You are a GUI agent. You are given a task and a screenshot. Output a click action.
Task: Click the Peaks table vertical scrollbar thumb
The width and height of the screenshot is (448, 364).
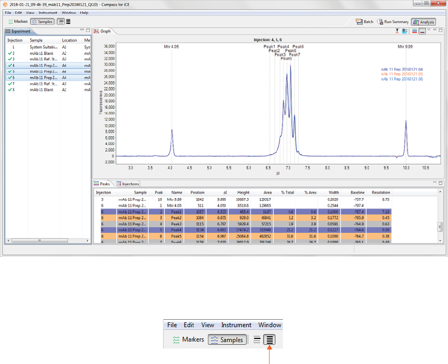click(x=440, y=226)
